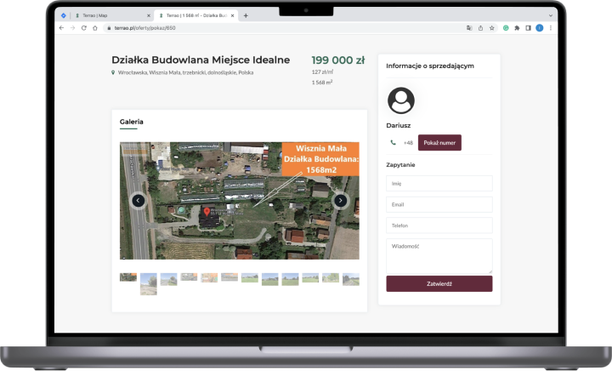Image resolution: width=612 pixels, height=371 pixels.
Task: Show the next gallery photo
Action: pos(340,201)
